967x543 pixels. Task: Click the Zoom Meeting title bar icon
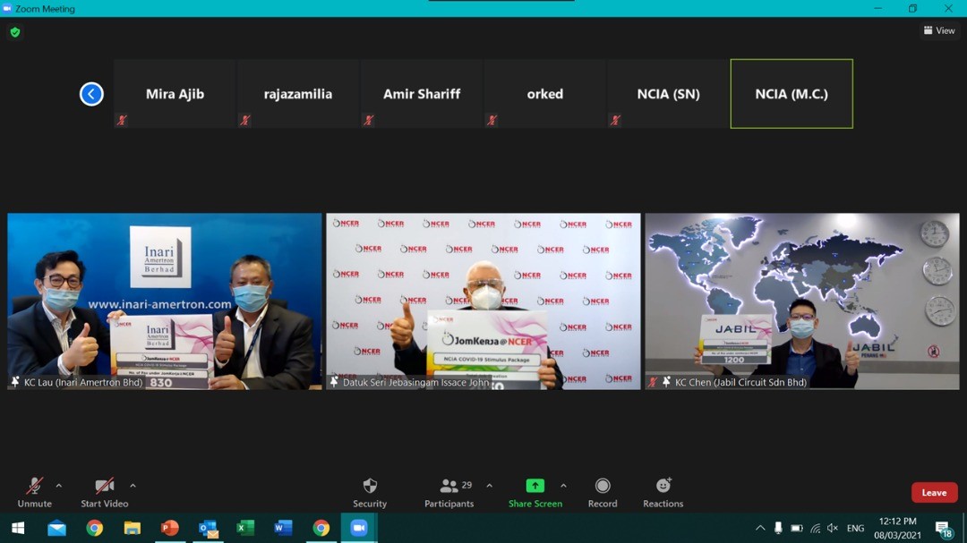[x=7, y=9]
